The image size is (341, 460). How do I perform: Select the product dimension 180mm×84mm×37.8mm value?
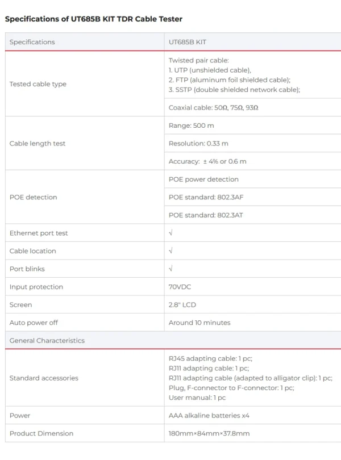click(209, 433)
